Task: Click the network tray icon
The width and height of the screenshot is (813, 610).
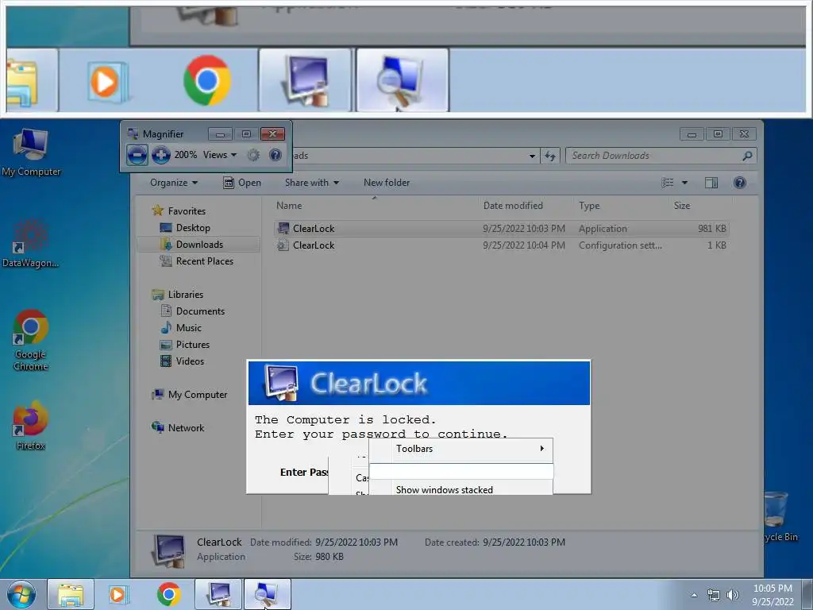Action: pos(714,595)
